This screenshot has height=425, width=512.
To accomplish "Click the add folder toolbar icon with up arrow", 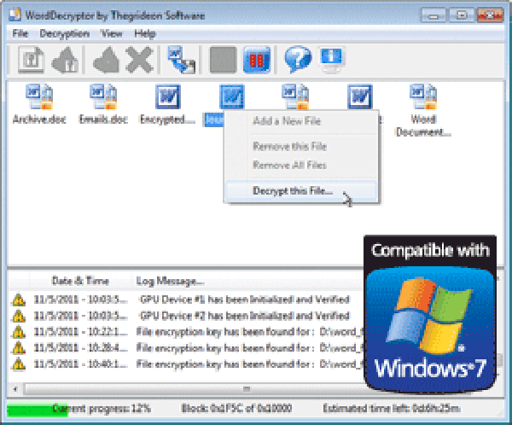I will coord(66,60).
